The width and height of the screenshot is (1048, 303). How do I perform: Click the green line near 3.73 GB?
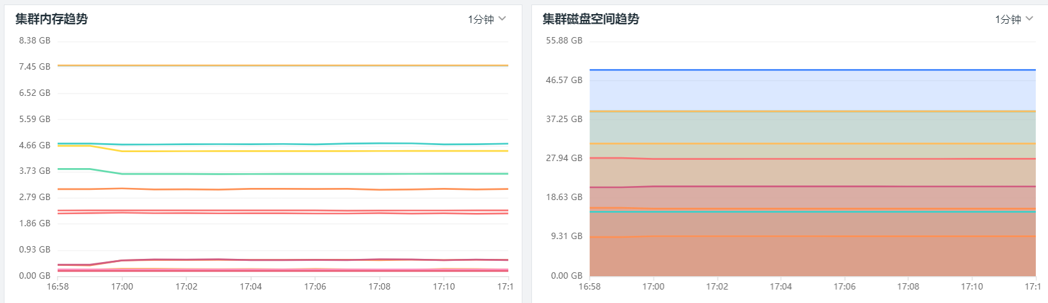click(x=282, y=174)
